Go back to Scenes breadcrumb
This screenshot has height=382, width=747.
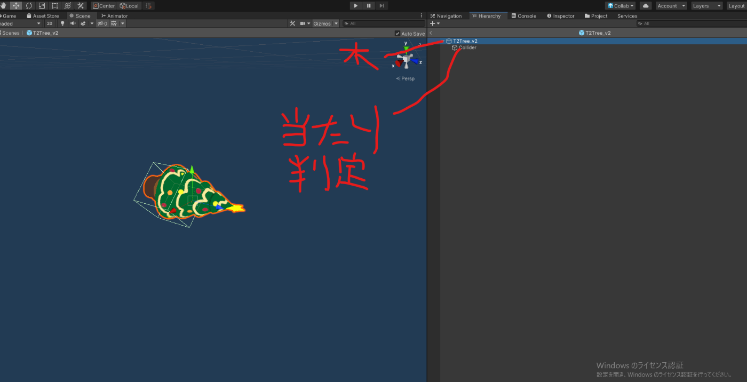point(11,33)
